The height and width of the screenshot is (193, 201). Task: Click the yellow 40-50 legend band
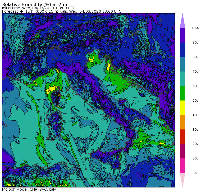tap(182, 108)
